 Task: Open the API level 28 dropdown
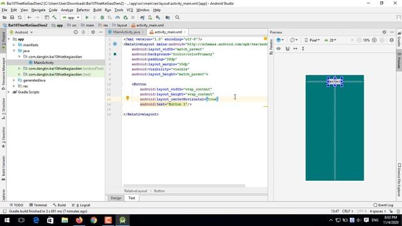[330, 40]
